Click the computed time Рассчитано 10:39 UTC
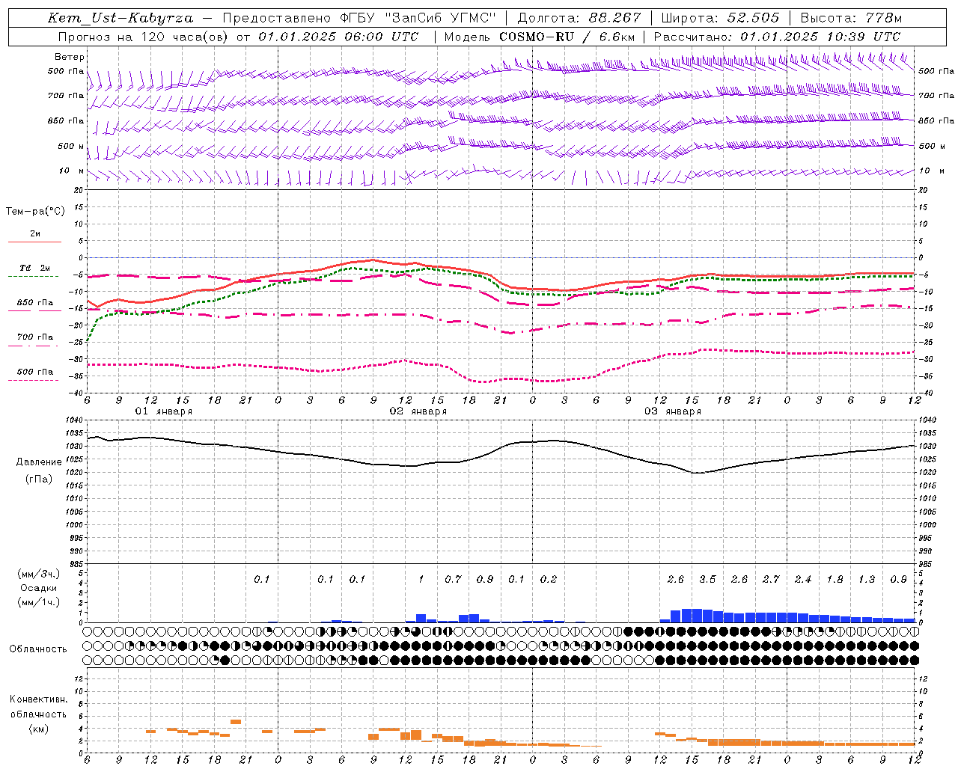Image resolution: width=958 pixels, height=766 pixels. pyautogui.click(x=777, y=37)
